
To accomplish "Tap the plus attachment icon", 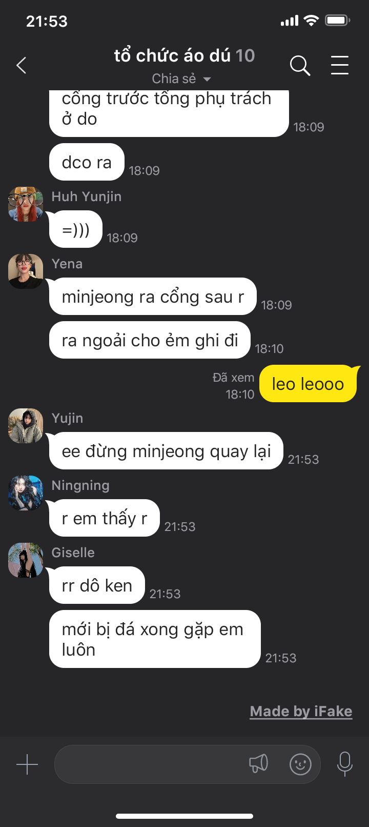I will point(27,764).
